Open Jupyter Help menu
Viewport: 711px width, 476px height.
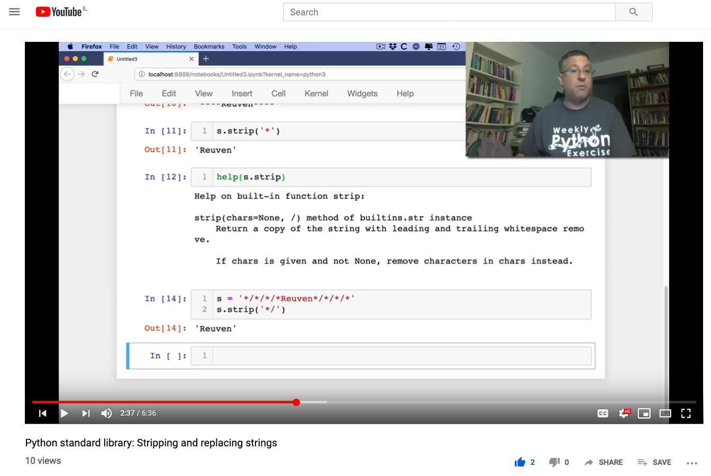click(405, 94)
